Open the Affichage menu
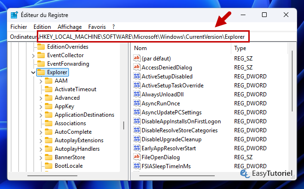The width and height of the screenshot is (304, 189). point(69,27)
